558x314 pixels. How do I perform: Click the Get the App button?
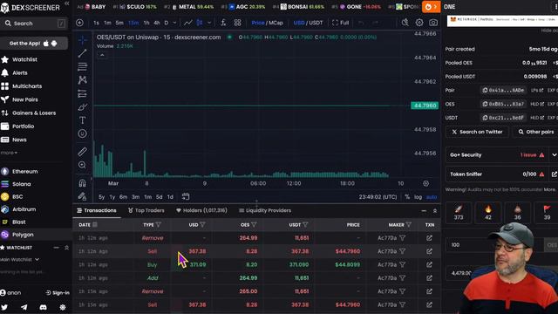(34, 44)
